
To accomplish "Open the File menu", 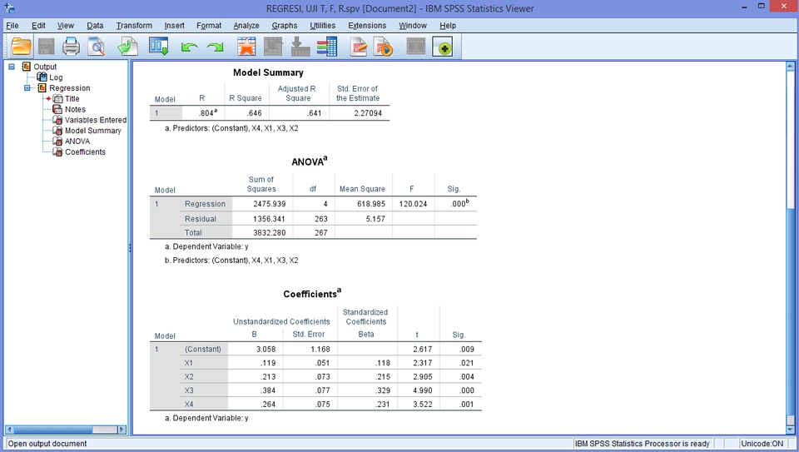I will [12, 26].
